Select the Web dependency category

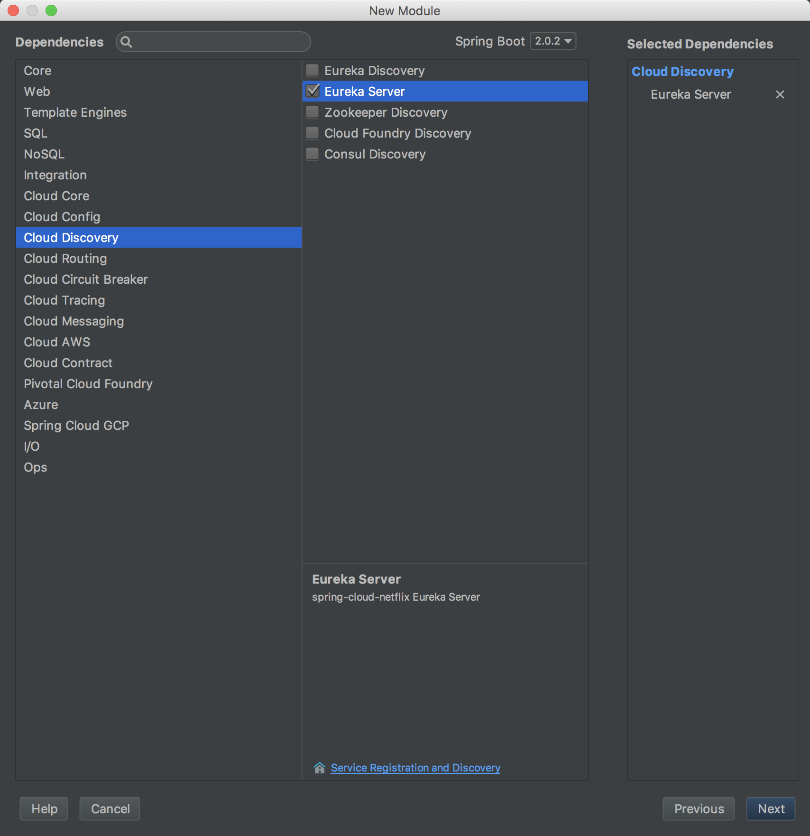[37, 92]
